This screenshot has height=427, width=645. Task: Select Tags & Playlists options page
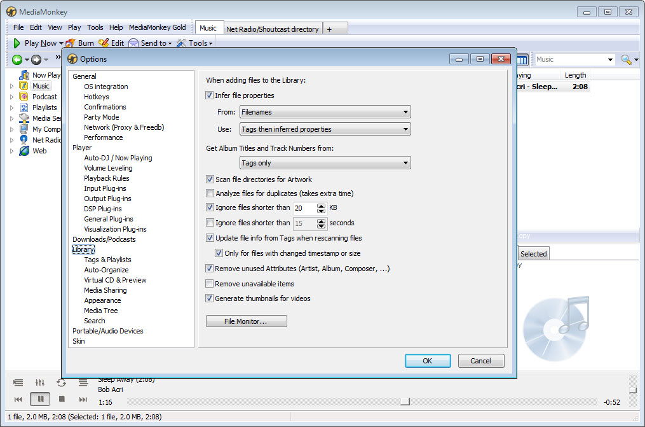tap(108, 260)
